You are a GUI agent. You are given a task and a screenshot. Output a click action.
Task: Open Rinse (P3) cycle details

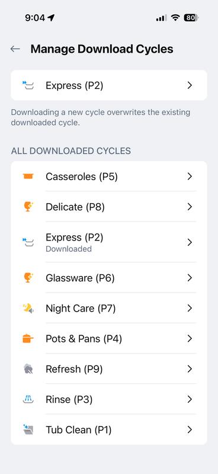click(x=109, y=399)
